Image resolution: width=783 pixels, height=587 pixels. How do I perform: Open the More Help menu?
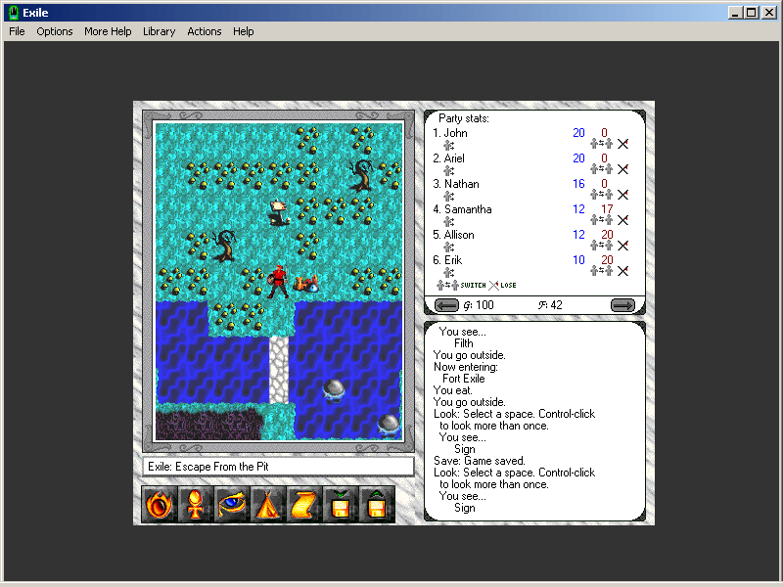click(x=108, y=31)
